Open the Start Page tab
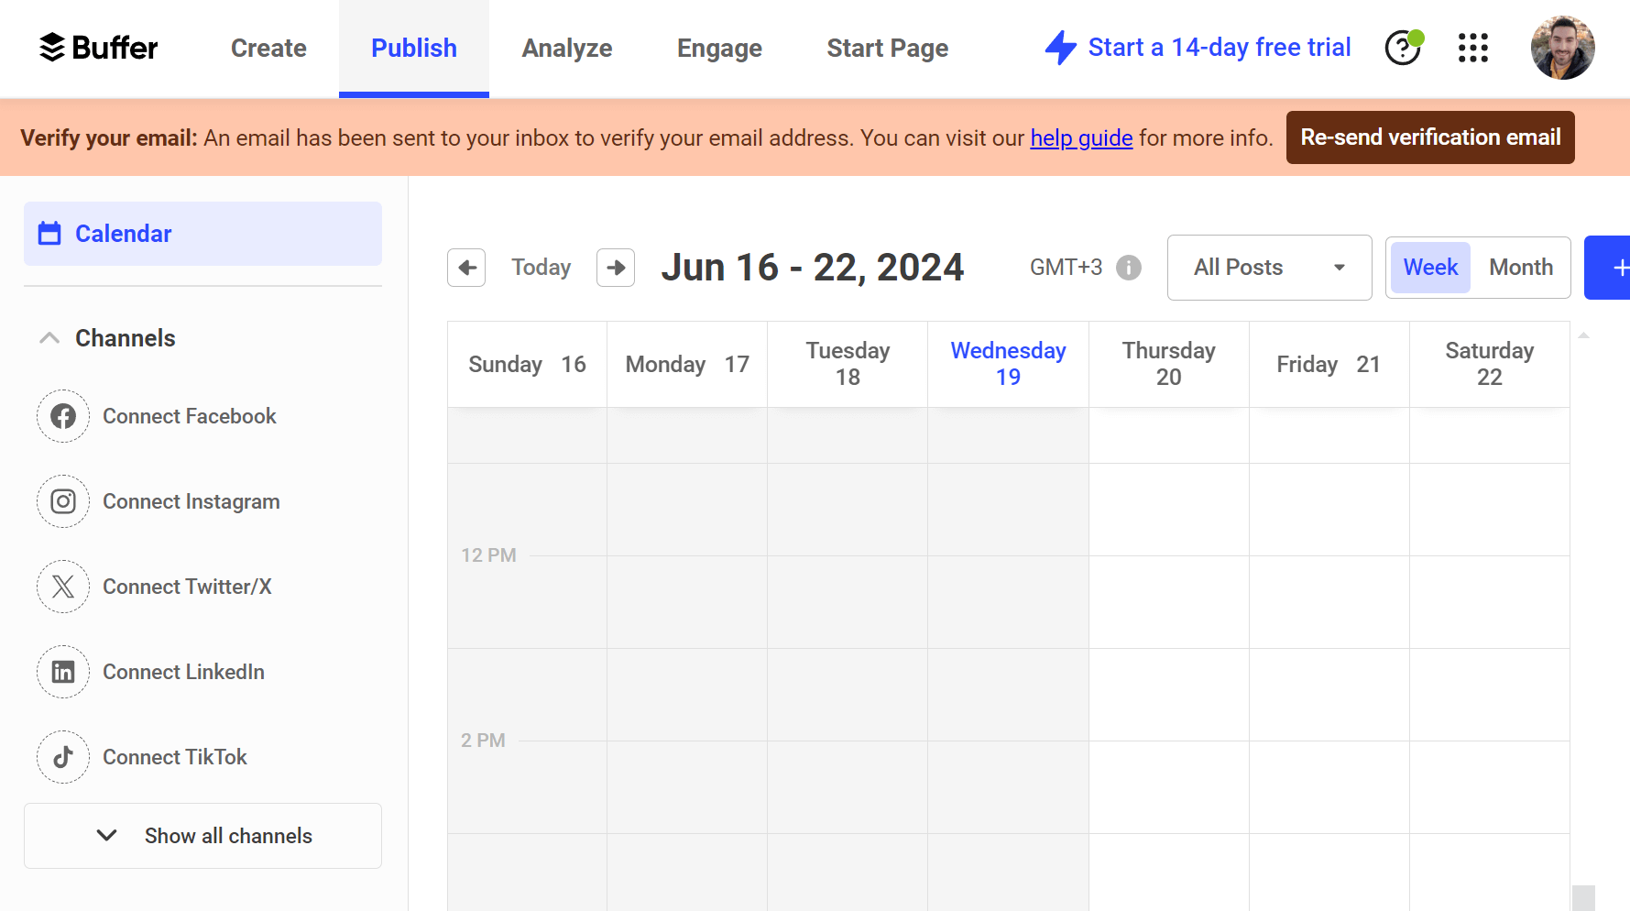Screen dimensions: 1630x911 tap(887, 48)
